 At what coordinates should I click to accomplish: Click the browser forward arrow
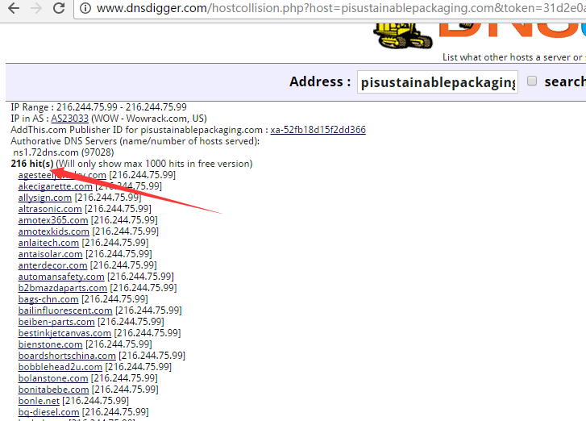[36, 8]
